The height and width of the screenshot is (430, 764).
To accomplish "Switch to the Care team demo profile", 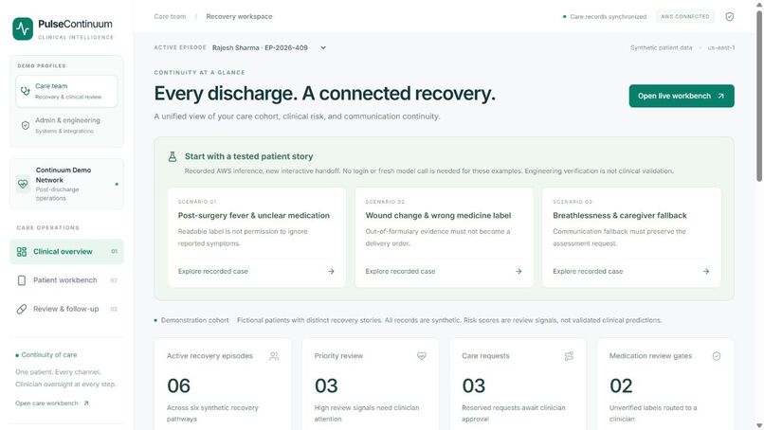I will 66,91.
